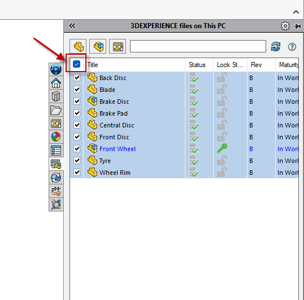Uncheck the Back Disc checkbox
Screen dimensions: 304x300
pos(77,78)
